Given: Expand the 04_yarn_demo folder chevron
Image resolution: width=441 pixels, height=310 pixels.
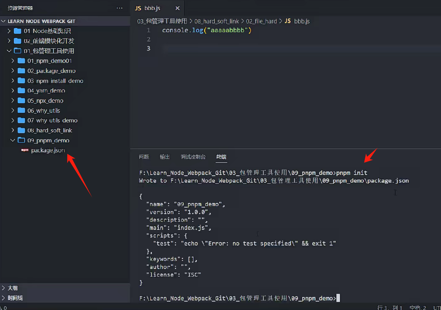Looking at the screenshot, I should coord(13,91).
